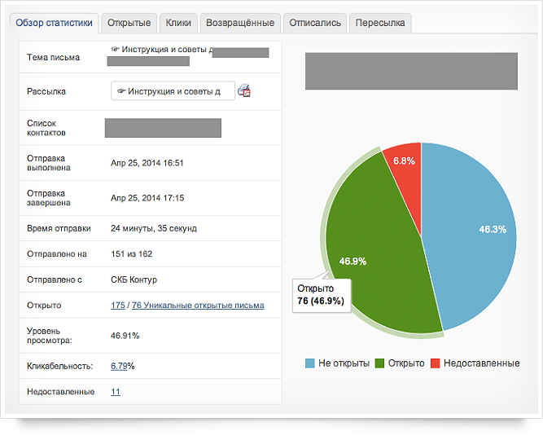Click the Недоставленные legend label
Image resolution: width=543 pixels, height=440 pixels.
pos(481,363)
